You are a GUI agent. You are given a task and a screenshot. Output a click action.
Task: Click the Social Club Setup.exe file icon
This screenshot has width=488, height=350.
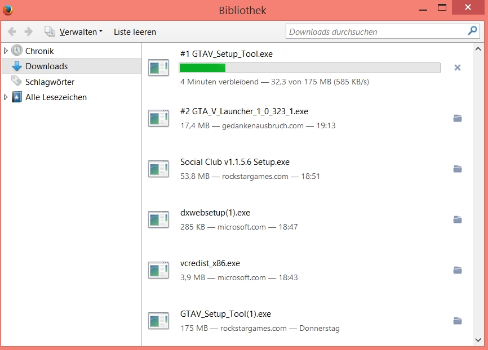(x=158, y=169)
